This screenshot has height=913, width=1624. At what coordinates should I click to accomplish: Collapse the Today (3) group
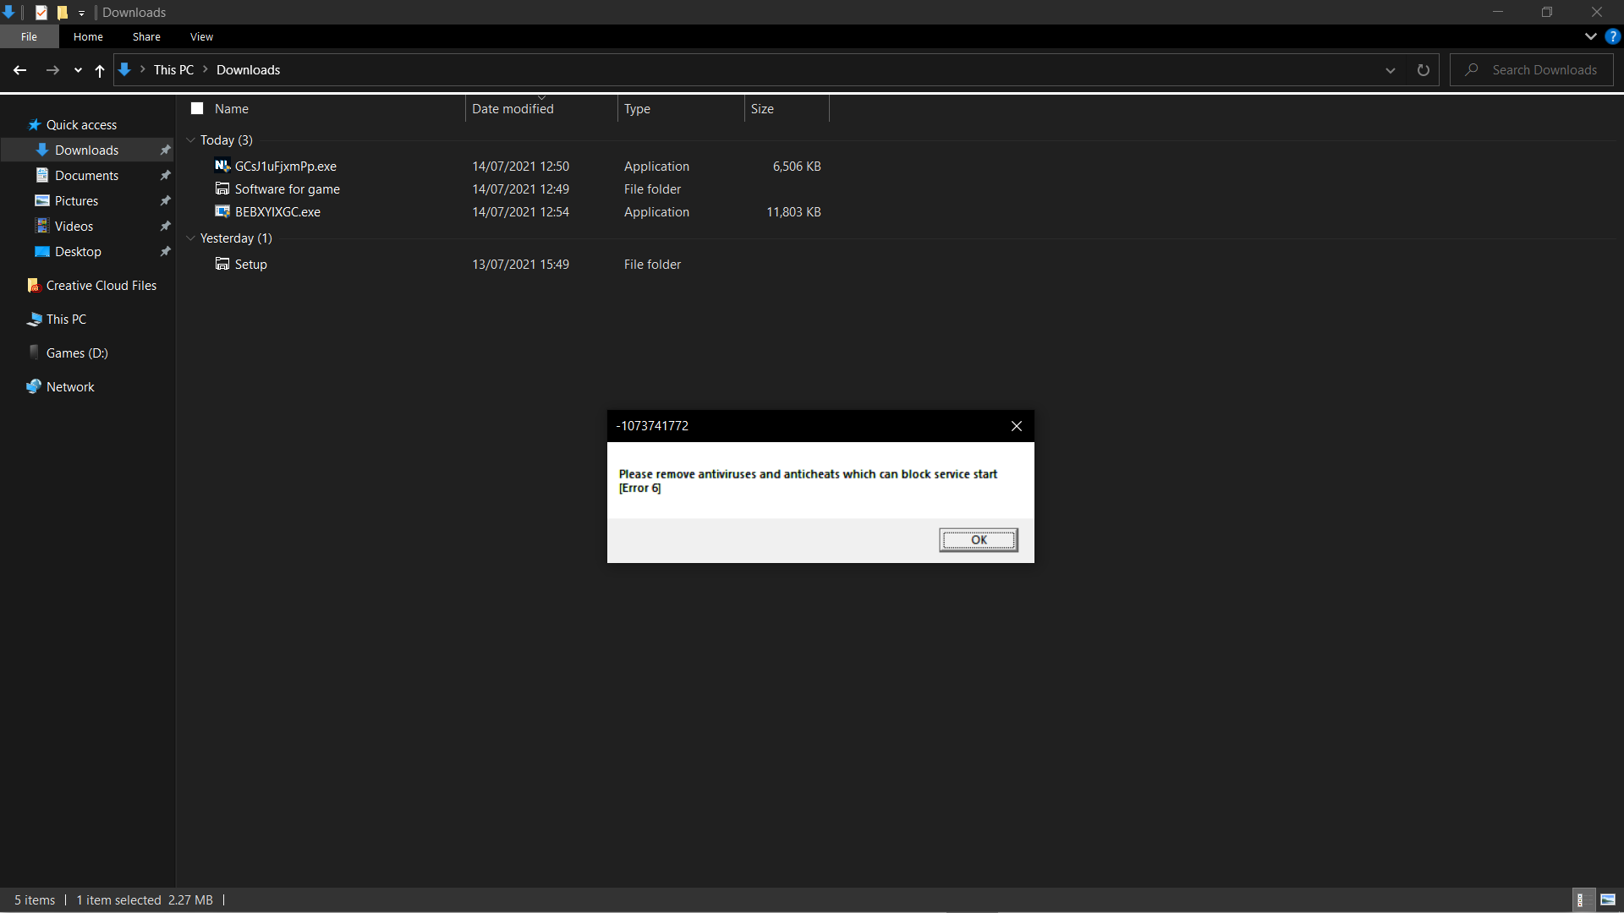tap(191, 140)
